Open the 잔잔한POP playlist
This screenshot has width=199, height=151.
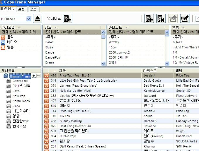point(21,121)
